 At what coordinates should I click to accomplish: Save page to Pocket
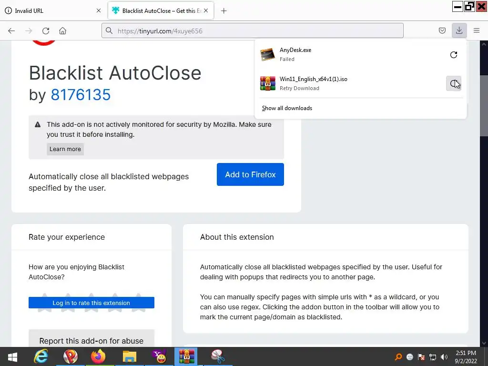point(442,30)
